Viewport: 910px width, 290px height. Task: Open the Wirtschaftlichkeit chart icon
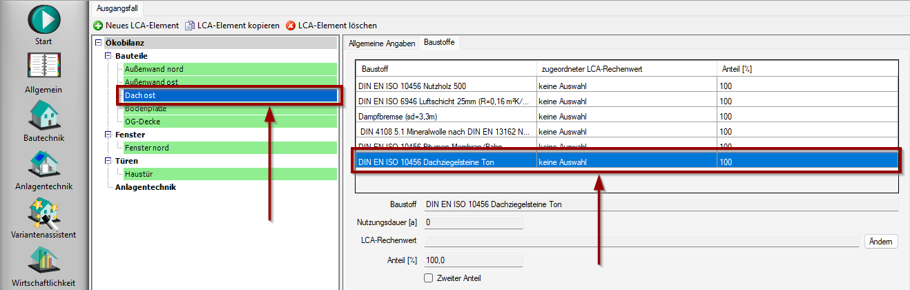[43, 261]
